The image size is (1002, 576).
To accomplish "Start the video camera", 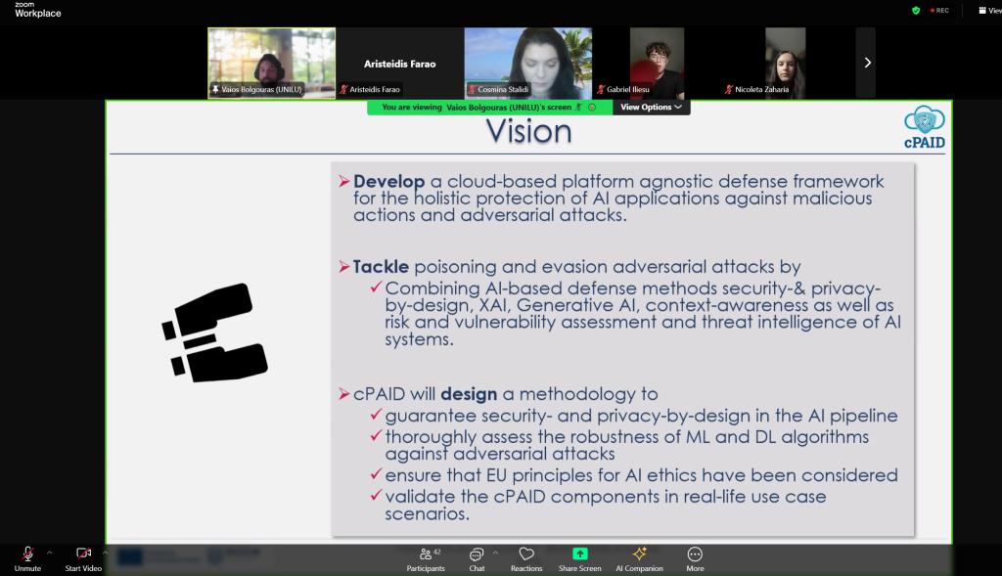I will point(83,559).
